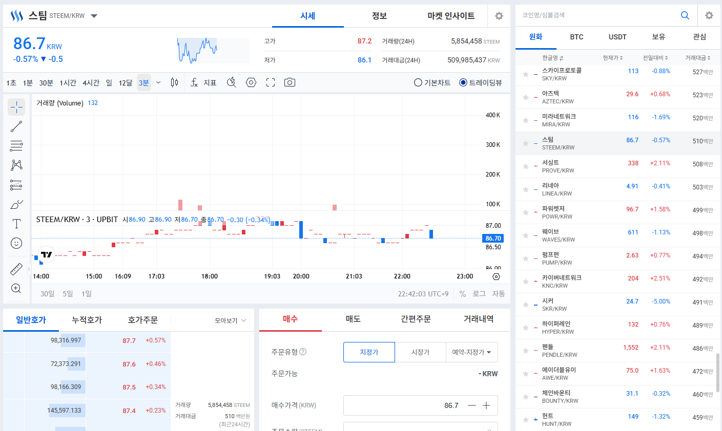The image size is (722, 431).
Task: Favorite 스팀 with its star
Action: (x=525, y=143)
